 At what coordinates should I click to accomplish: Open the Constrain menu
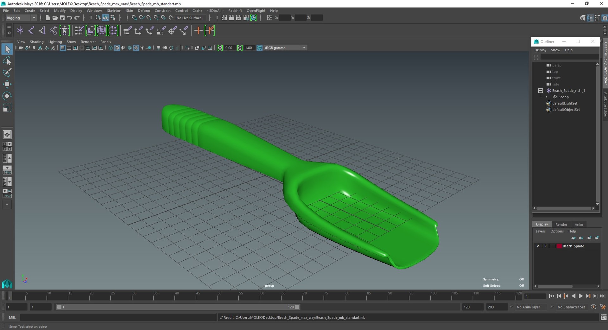coord(162,10)
